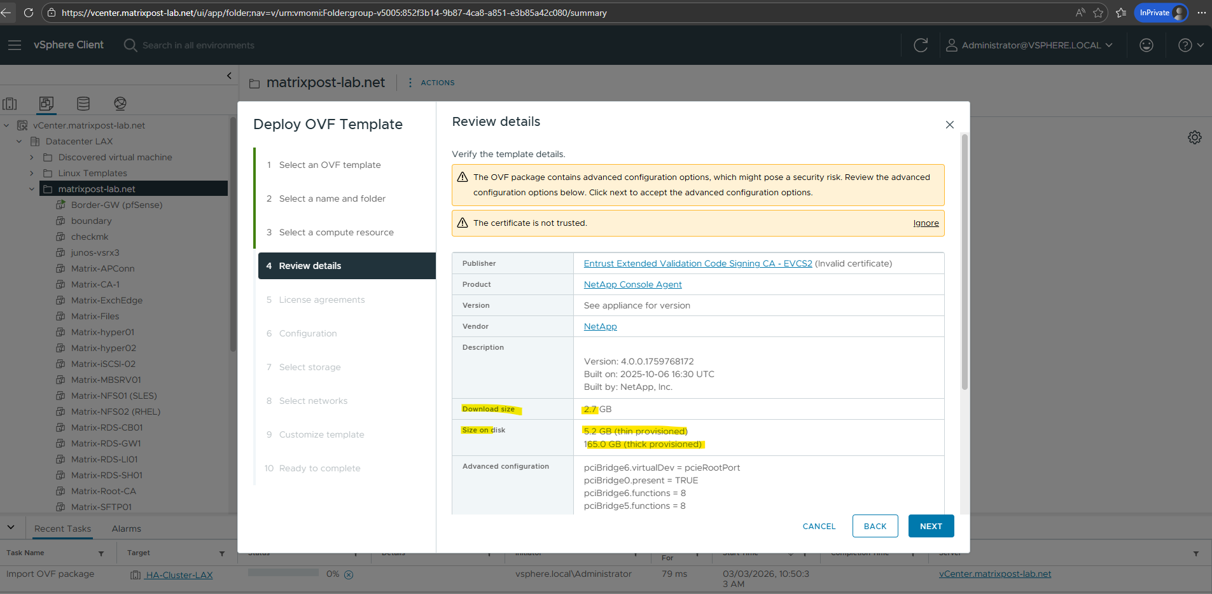This screenshot has width=1212, height=594.
Task: Open settings gear on summary page
Action: click(1194, 137)
